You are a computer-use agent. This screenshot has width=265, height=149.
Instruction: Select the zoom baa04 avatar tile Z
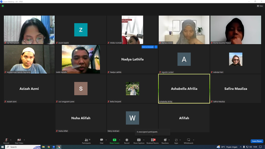click(x=81, y=30)
